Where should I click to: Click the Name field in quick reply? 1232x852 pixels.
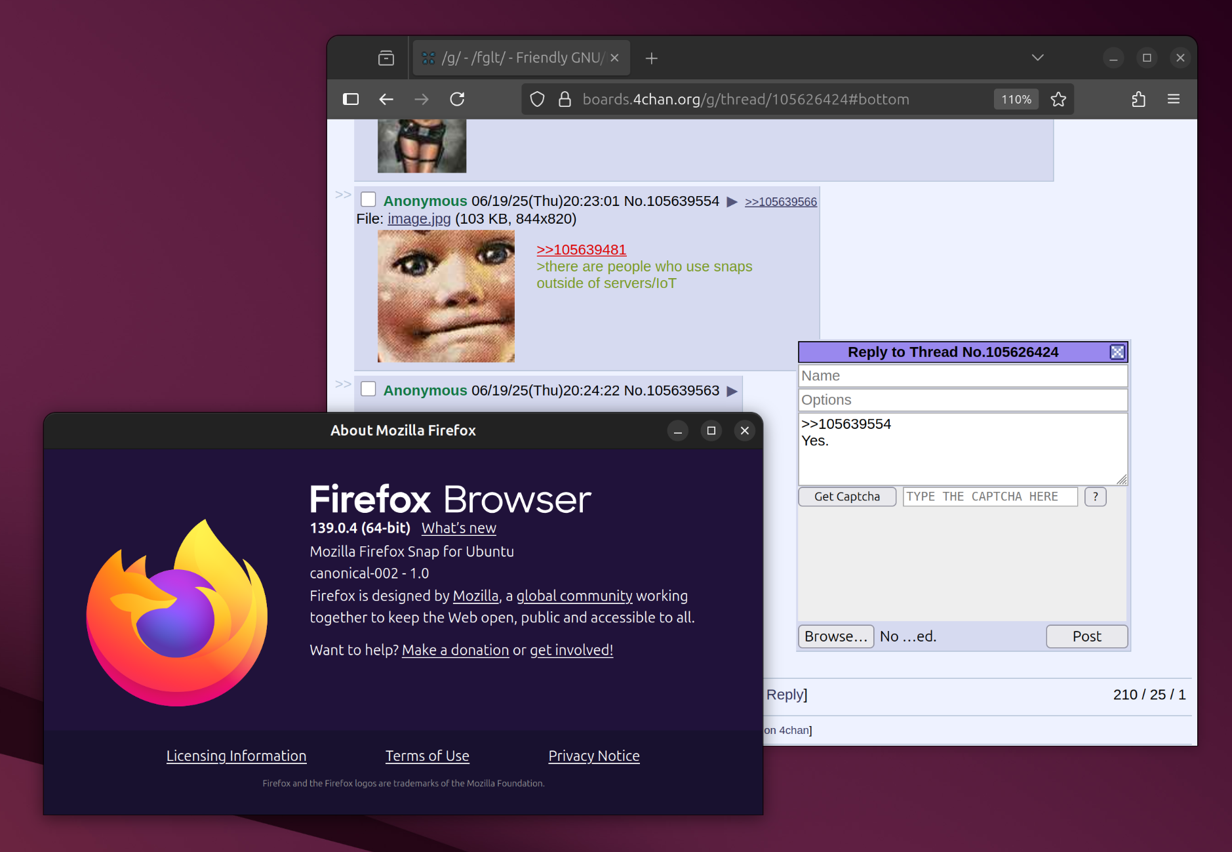(963, 376)
